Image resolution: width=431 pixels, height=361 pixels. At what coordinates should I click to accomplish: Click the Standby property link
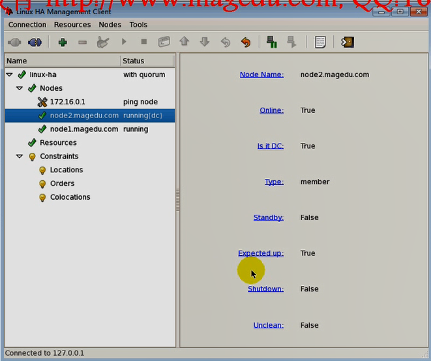[x=269, y=217]
